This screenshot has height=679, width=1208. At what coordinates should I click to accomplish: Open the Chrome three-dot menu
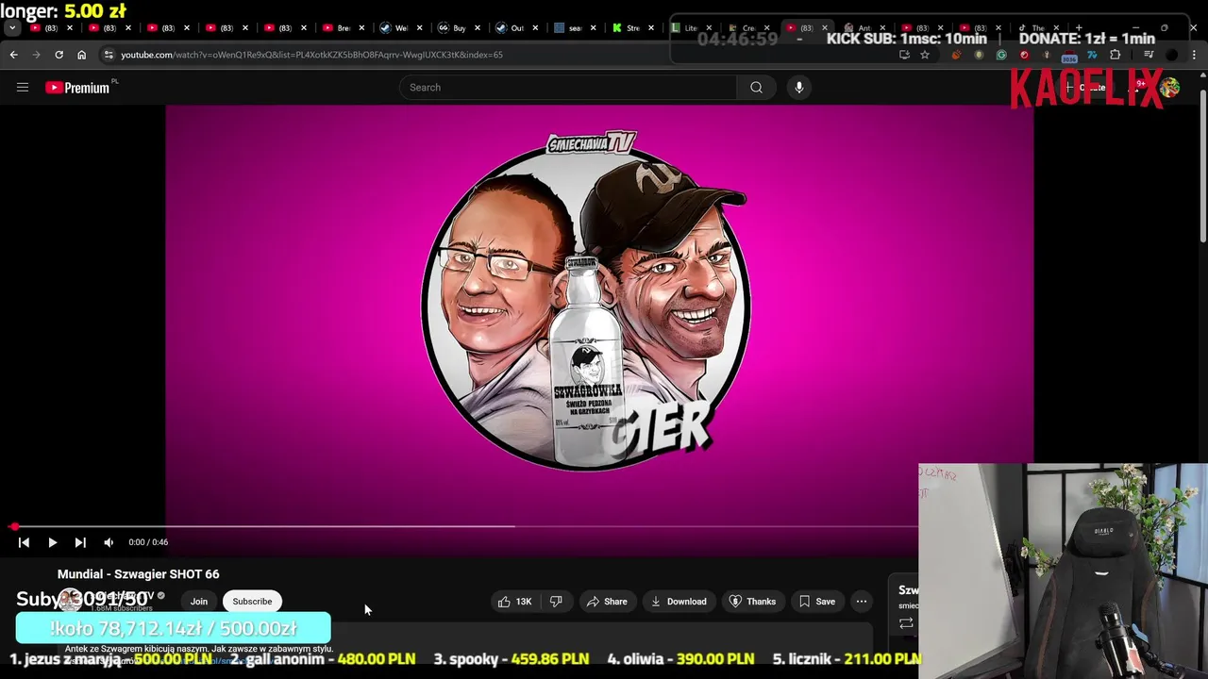(x=1194, y=55)
